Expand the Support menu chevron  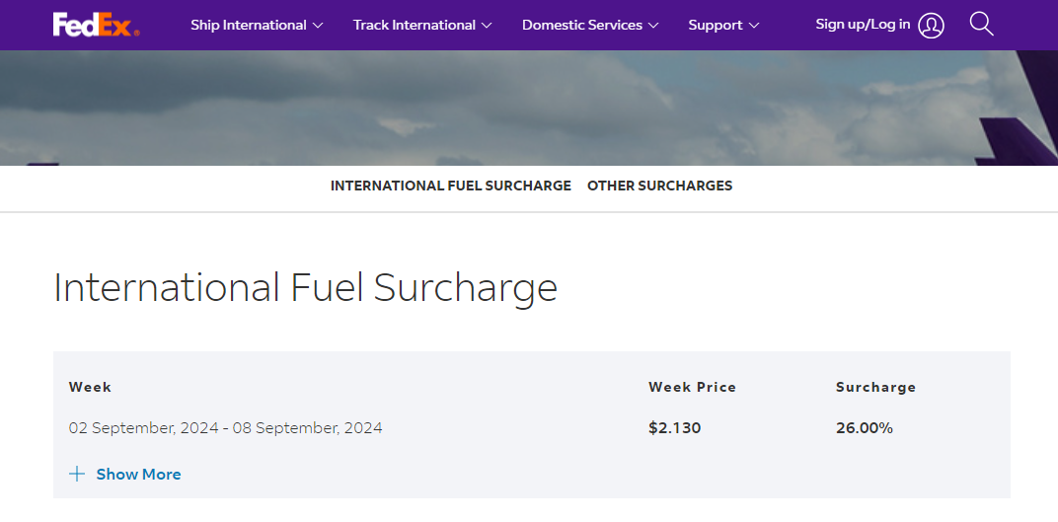point(754,26)
